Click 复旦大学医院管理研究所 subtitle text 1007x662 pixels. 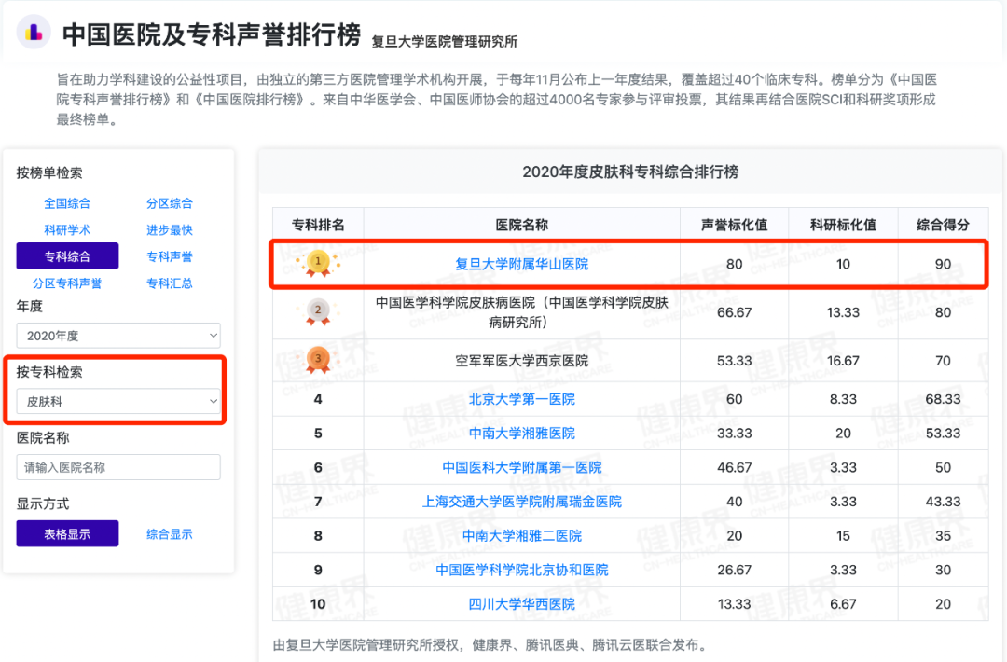[x=445, y=42]
